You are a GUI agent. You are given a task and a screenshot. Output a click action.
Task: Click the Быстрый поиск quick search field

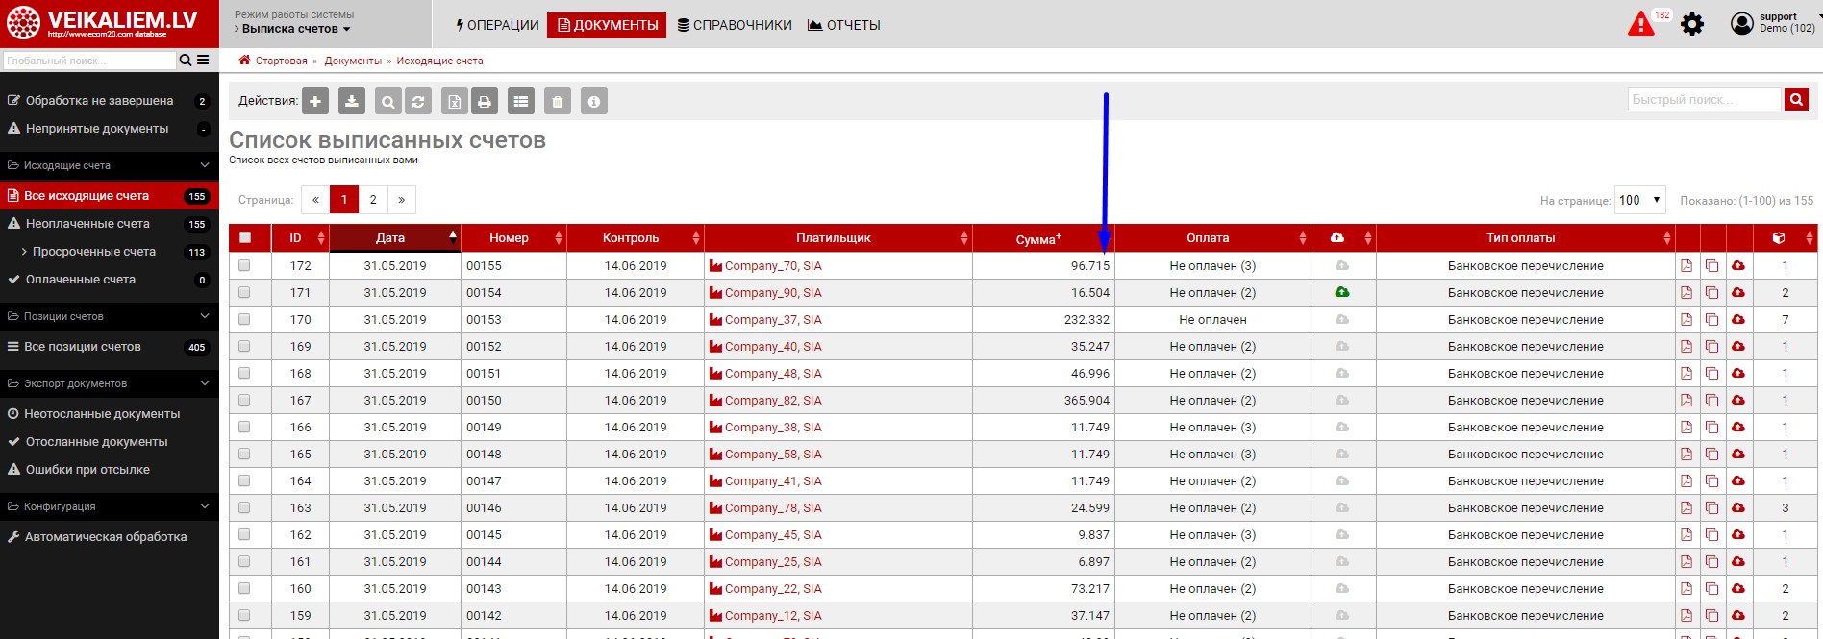click(1704, 100)
